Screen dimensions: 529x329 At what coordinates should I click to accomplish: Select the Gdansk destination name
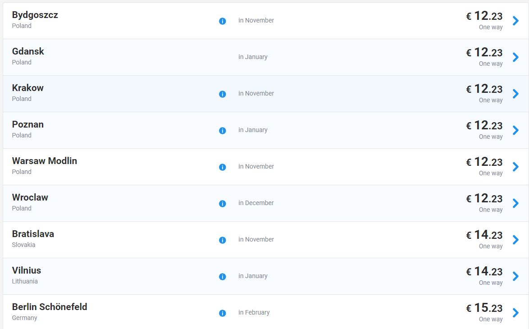[28, 51]
